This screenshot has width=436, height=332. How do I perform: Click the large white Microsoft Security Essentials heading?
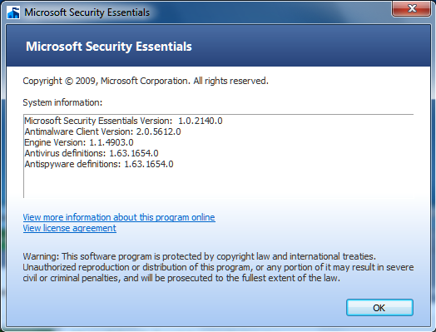point(109,47)
